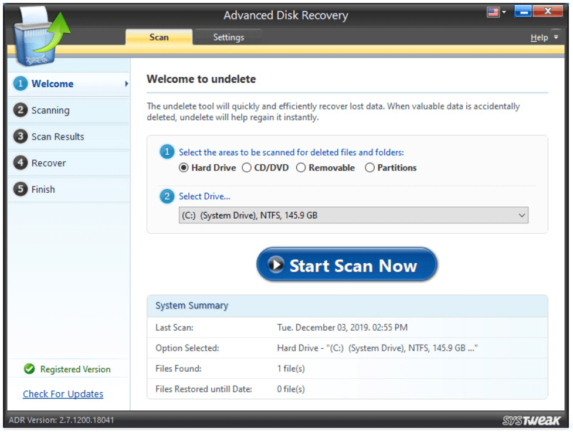Expand the Help menu arrow
Screen dimensions: 573x432
pos(556,38)
